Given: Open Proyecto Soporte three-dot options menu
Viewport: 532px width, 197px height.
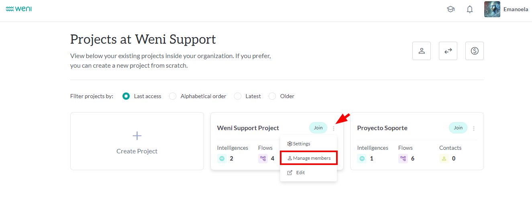Looking at the screenshot, I should pos(474,129).
